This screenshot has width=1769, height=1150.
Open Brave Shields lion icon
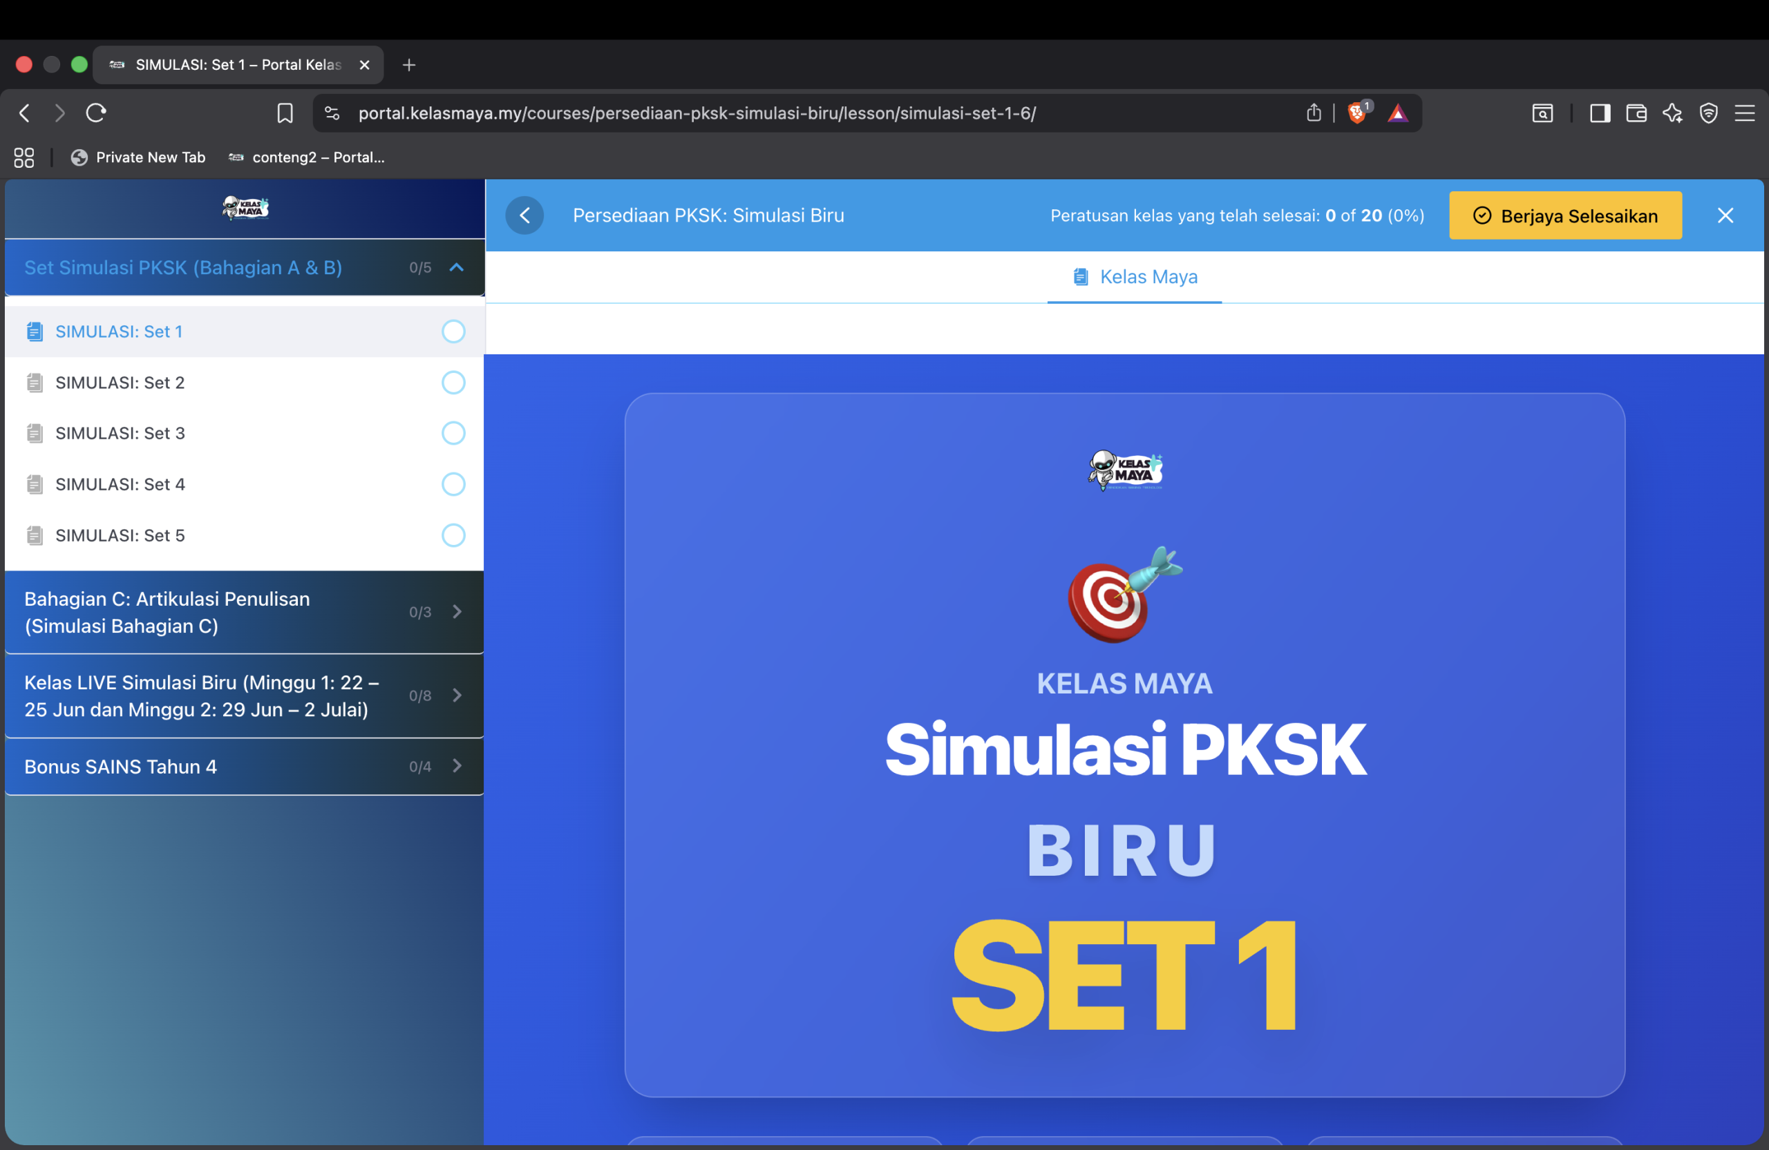coord(1357,113)
